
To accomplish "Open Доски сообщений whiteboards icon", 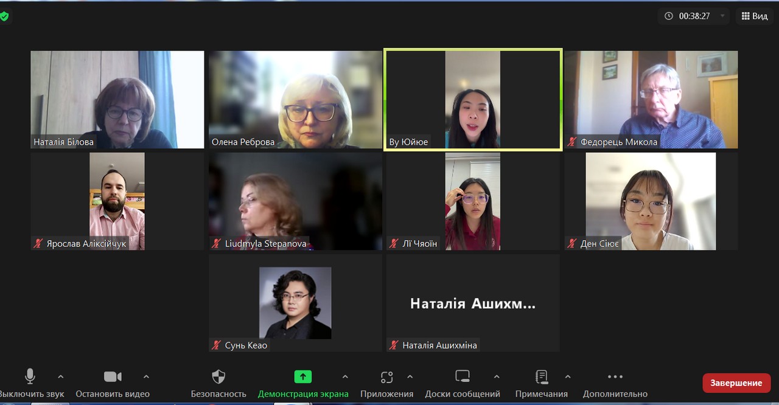I will pos(463,377).
